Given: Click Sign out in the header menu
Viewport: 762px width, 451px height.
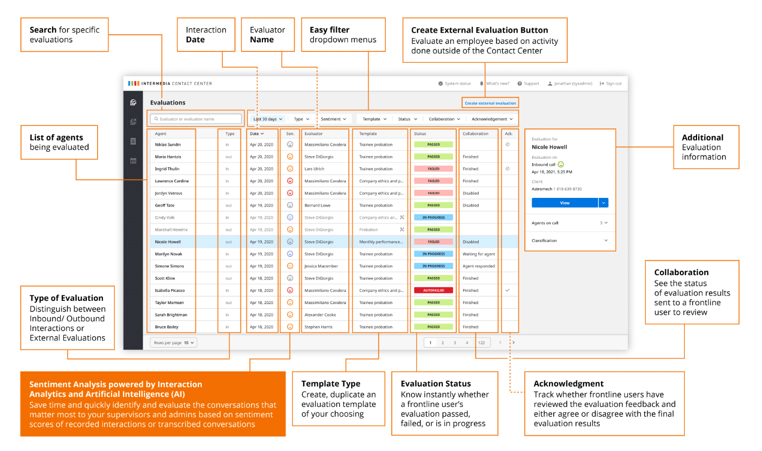Looking at the screenshot, I should [613, 83].
